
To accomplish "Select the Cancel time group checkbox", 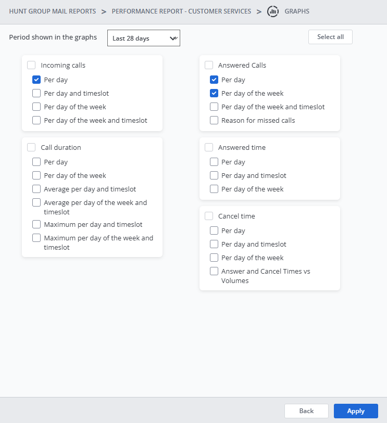I will [209, 216].
